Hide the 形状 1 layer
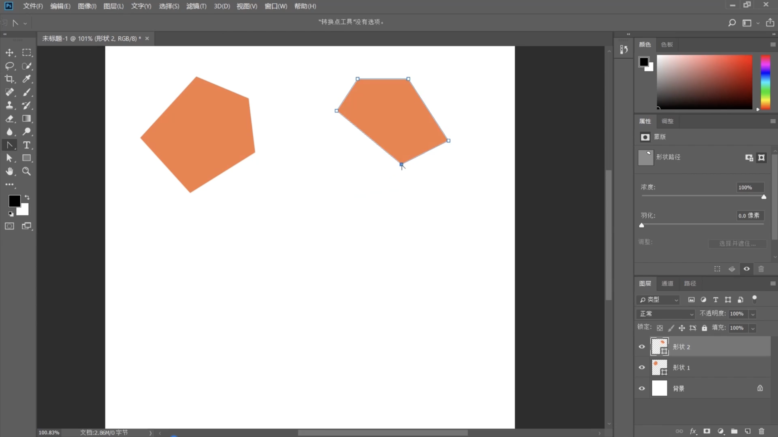 coord(642,367)
